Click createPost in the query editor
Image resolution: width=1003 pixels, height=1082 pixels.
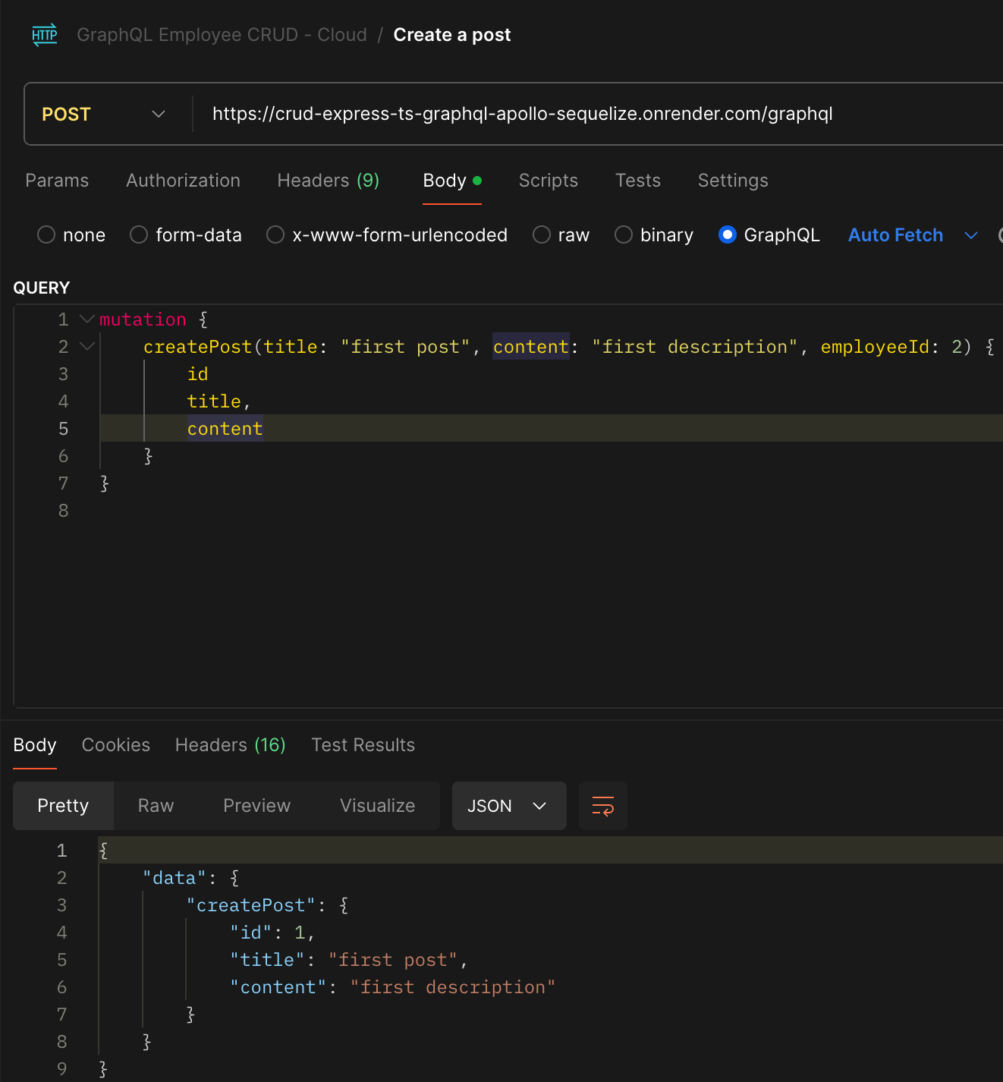[198, 347]
